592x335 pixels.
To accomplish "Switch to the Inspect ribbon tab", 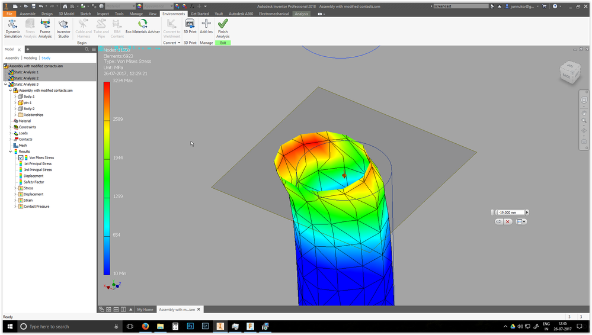I will tap(103, 14).
